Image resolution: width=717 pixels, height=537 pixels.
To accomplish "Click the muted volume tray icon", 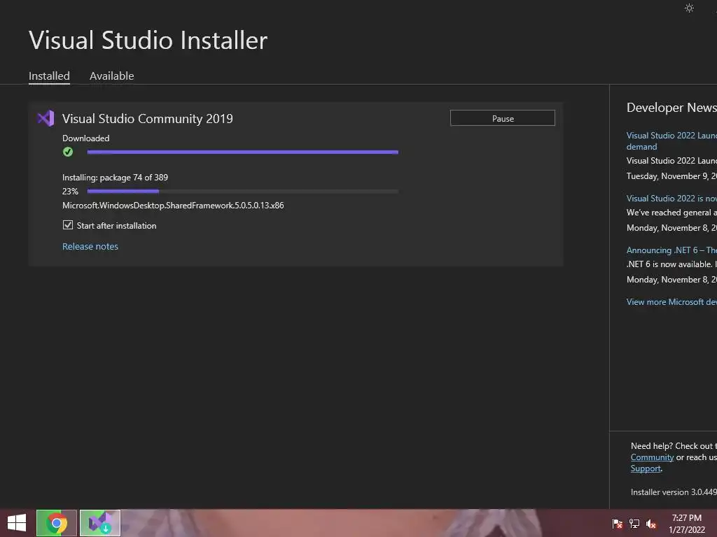I will (x=651, y=523).
